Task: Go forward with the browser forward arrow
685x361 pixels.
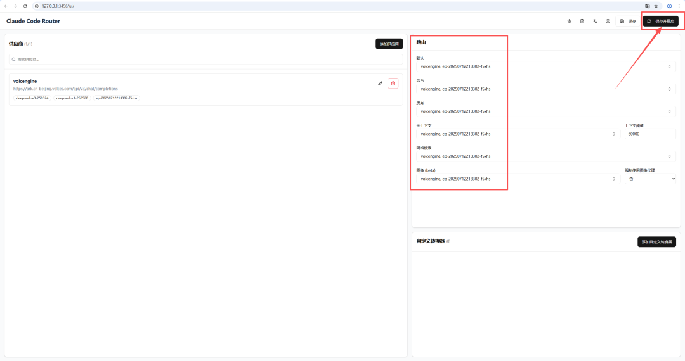Action: [15, 6]
